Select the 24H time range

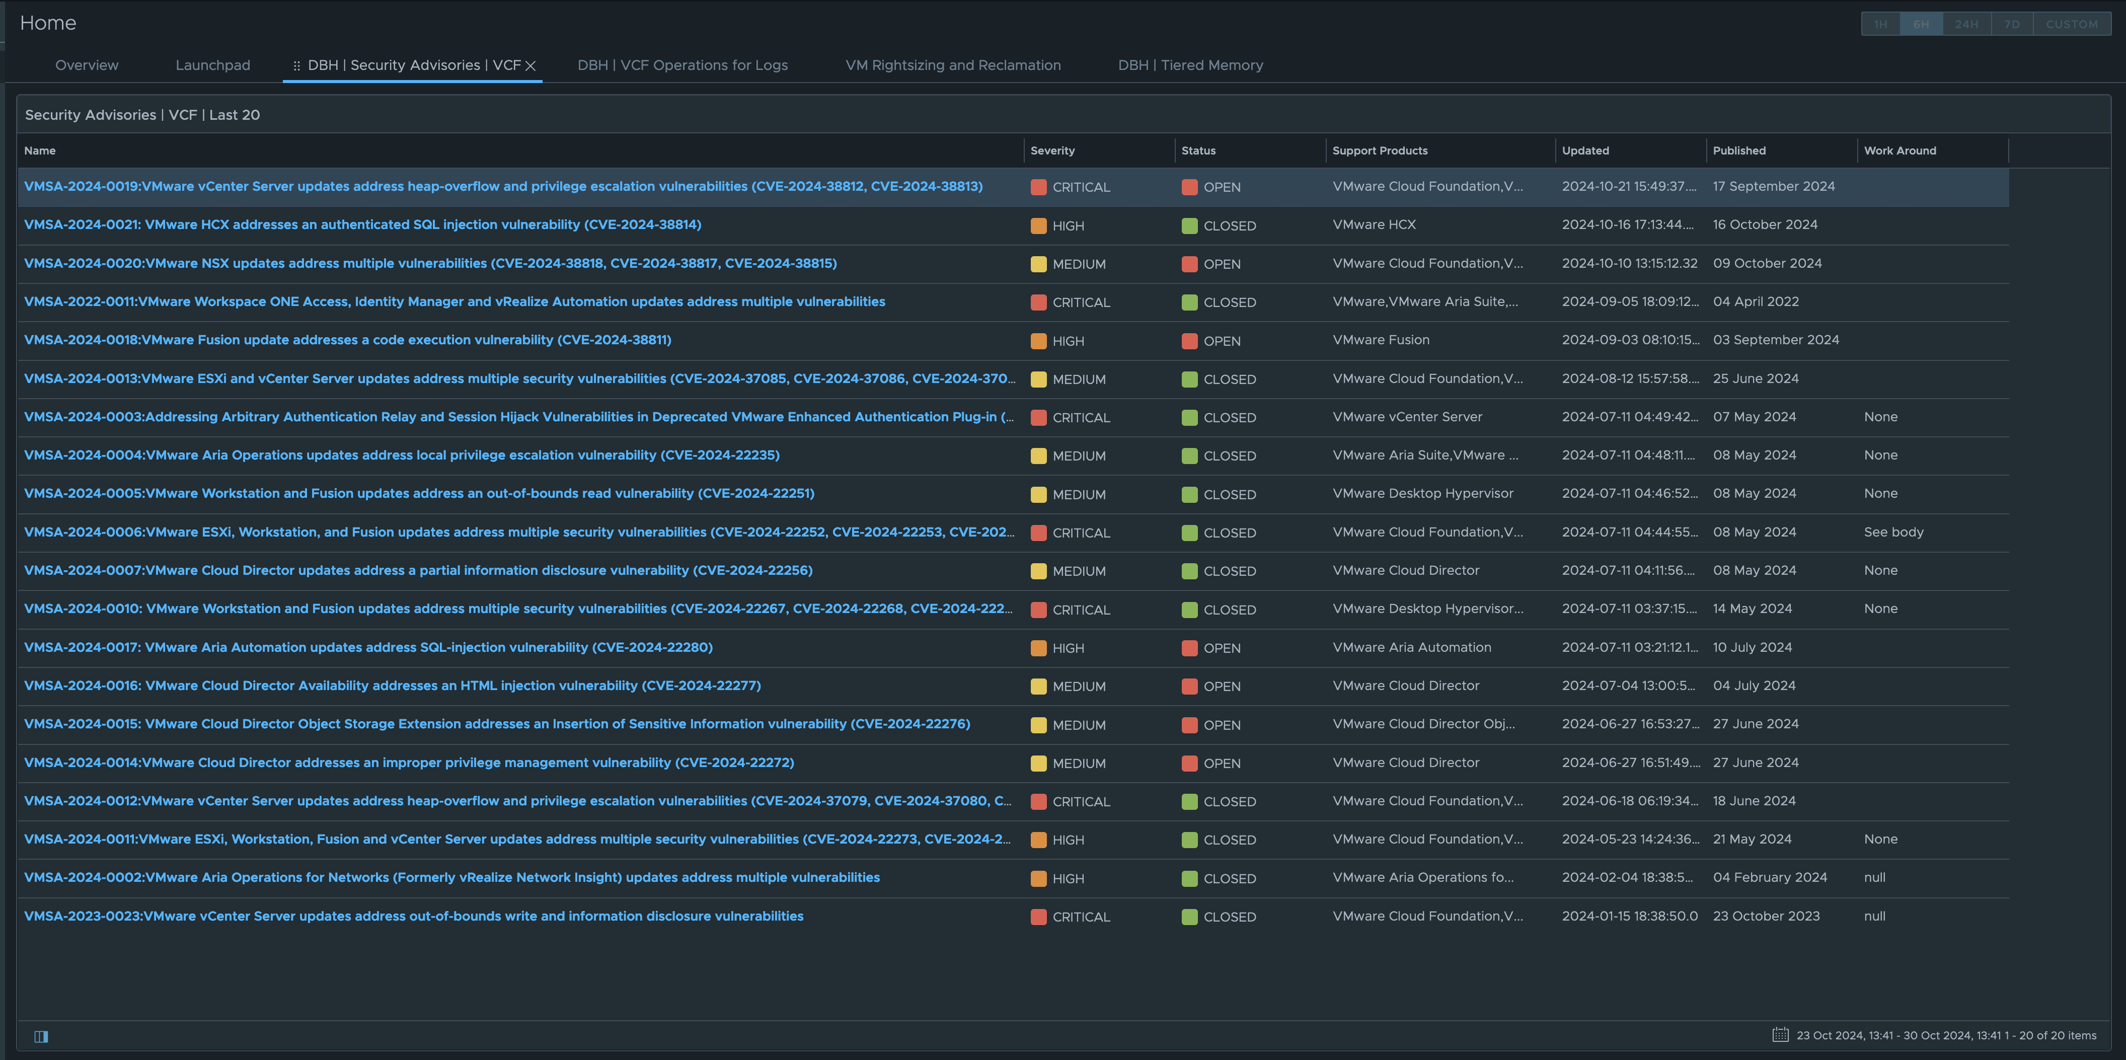(x=1966, y=24)
